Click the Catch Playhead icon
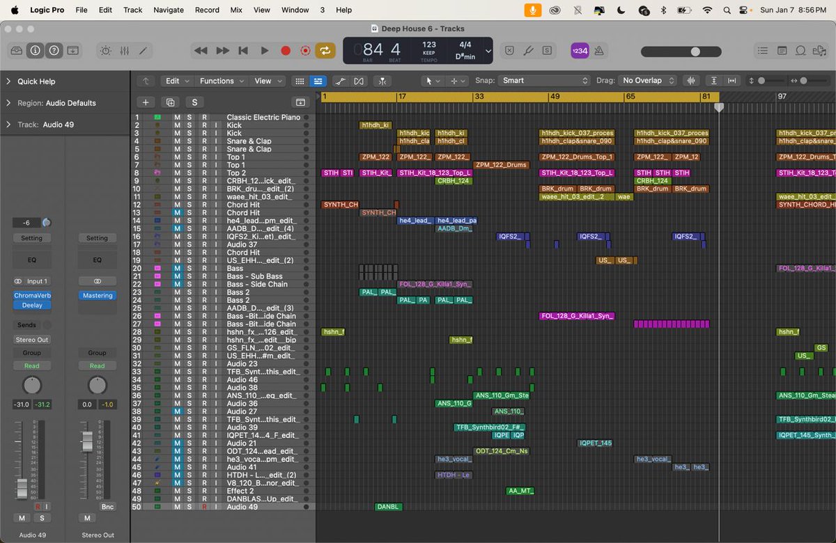836x543 pixels. [x=381, y=81]
